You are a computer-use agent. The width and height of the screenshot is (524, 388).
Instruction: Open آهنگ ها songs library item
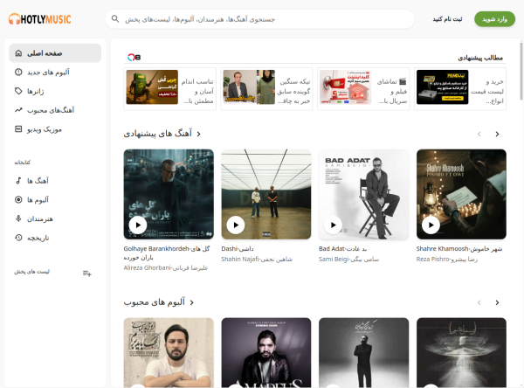pyautogui.click(x=55, y=181)
